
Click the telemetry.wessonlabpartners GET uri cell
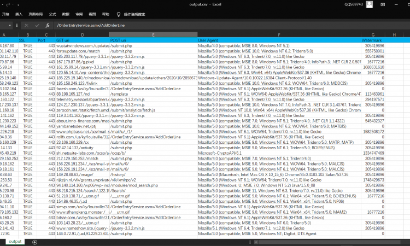point(83,99)
